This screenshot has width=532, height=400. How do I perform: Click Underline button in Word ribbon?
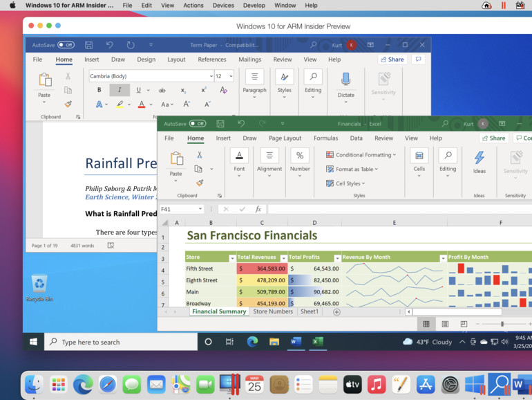tap(138, 90)
